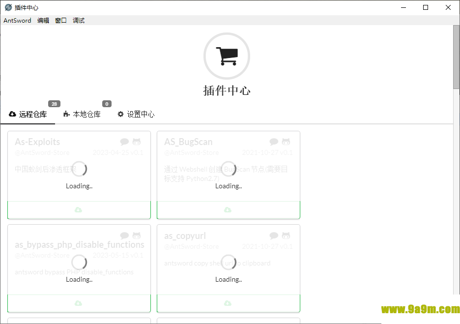Click @AntSword-Store under AS_BugScan
This screenshot has width=460, height=324.
click(x=192, y=152)
